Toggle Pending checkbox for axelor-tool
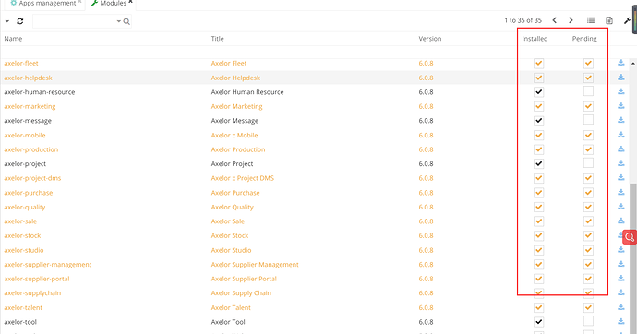 click(588, 321)
